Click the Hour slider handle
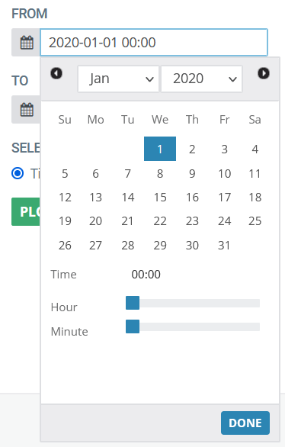The width and height of the screenshot is (285, 447). coord(133,303)
